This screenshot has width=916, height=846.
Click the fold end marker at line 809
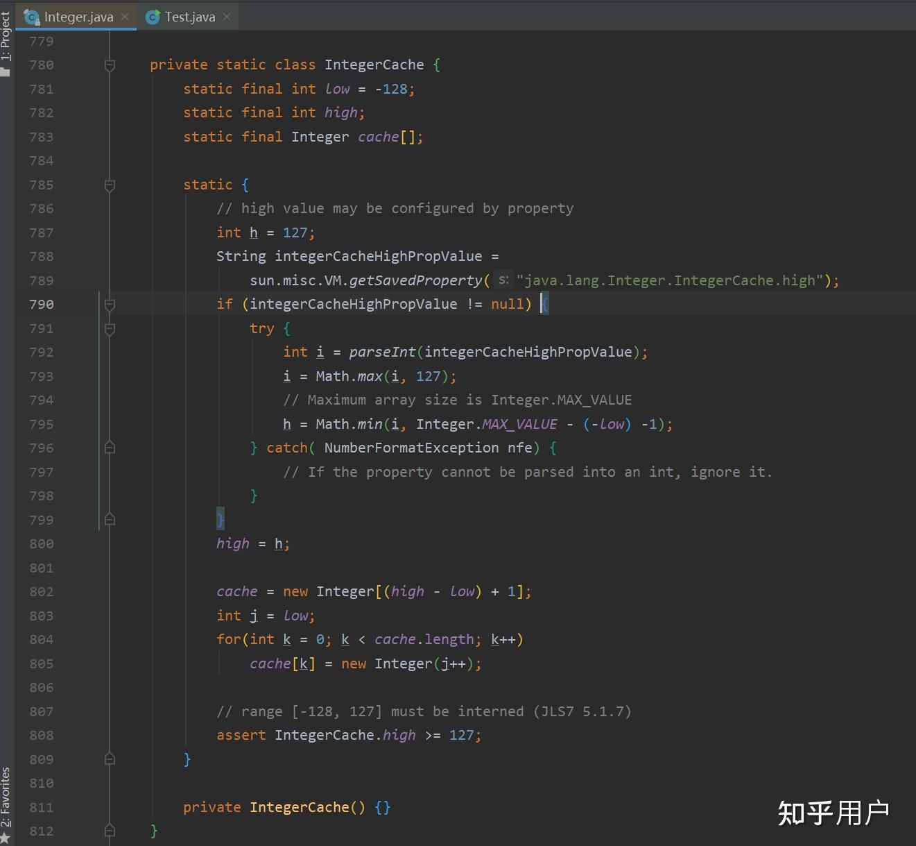click(x=110, y=759)
